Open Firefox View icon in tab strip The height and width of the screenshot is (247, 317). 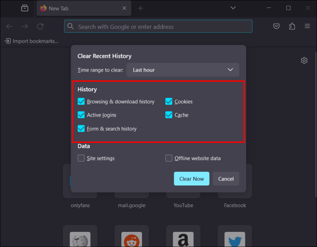pyautogui.click(x=25, y=8)
